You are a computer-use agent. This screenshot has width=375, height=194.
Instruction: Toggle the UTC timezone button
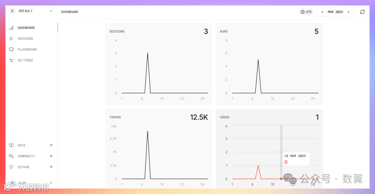click(306, 12)
